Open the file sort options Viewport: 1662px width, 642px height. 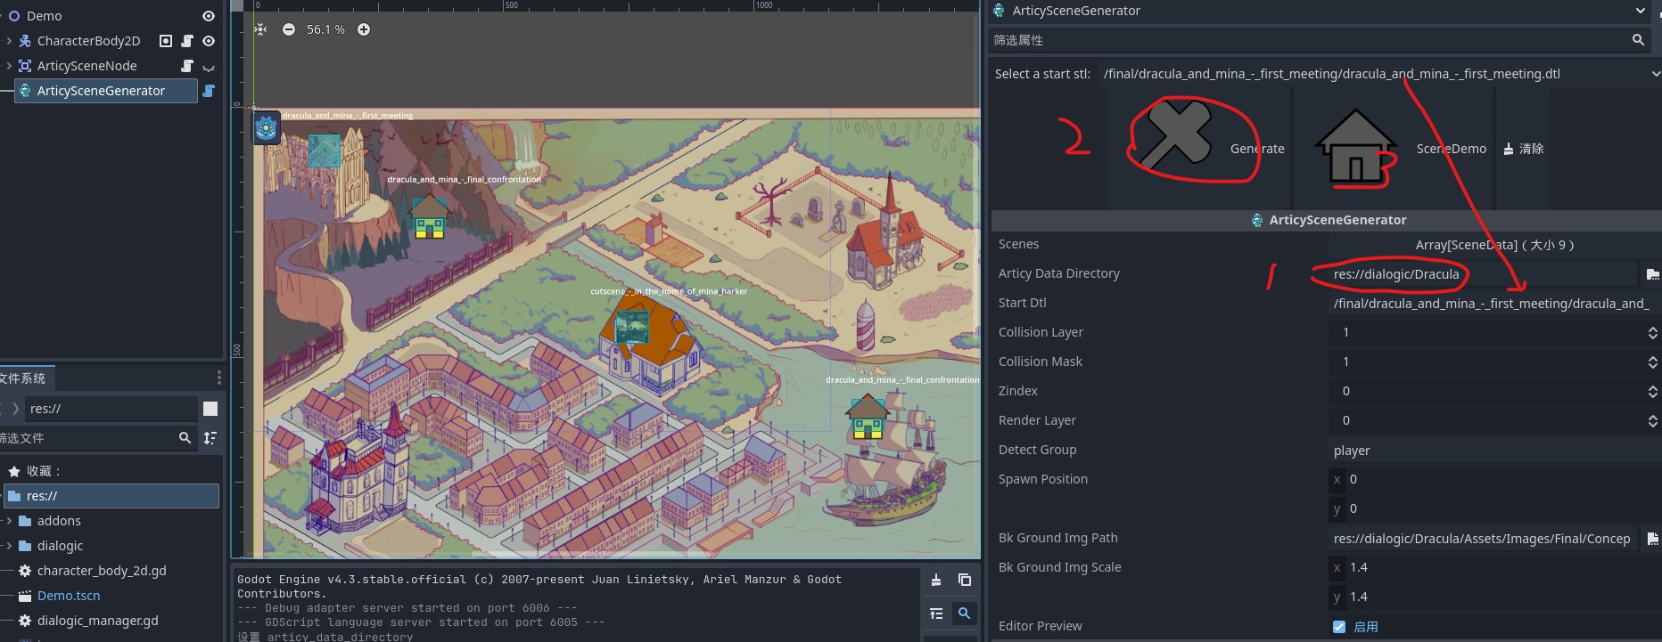pos(210,438)
